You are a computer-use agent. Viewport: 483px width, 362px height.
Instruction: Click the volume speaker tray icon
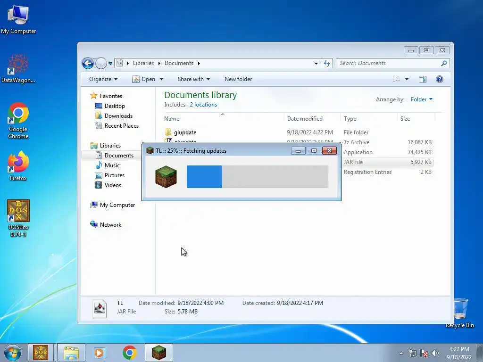[435, 353]
